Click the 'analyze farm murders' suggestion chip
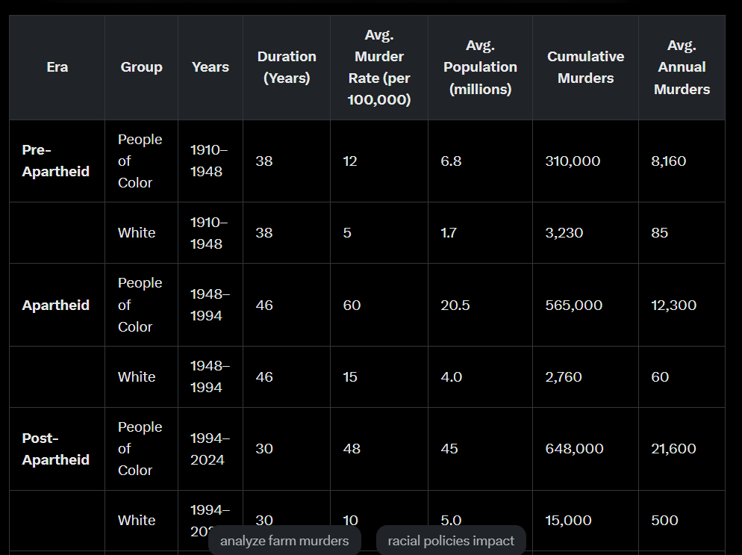The height and width of the screenshot is (555, 742). click(x=284, y=540)
